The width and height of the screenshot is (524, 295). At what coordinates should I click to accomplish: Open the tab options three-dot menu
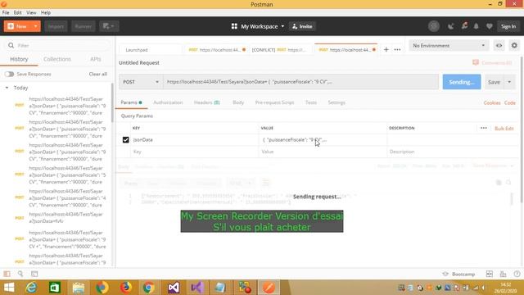[x=397, y=49]
